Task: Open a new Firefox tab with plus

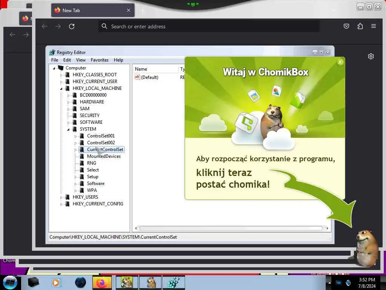Action: coord(143,10)
